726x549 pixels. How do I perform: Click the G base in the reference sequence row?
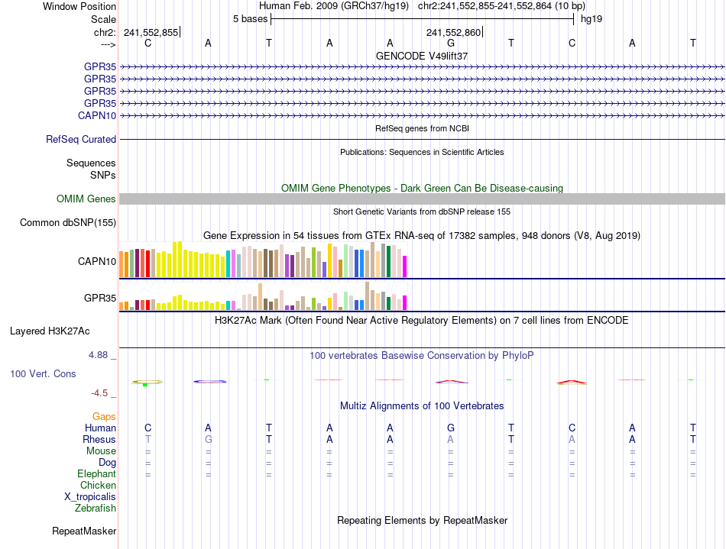coord(451,43)
